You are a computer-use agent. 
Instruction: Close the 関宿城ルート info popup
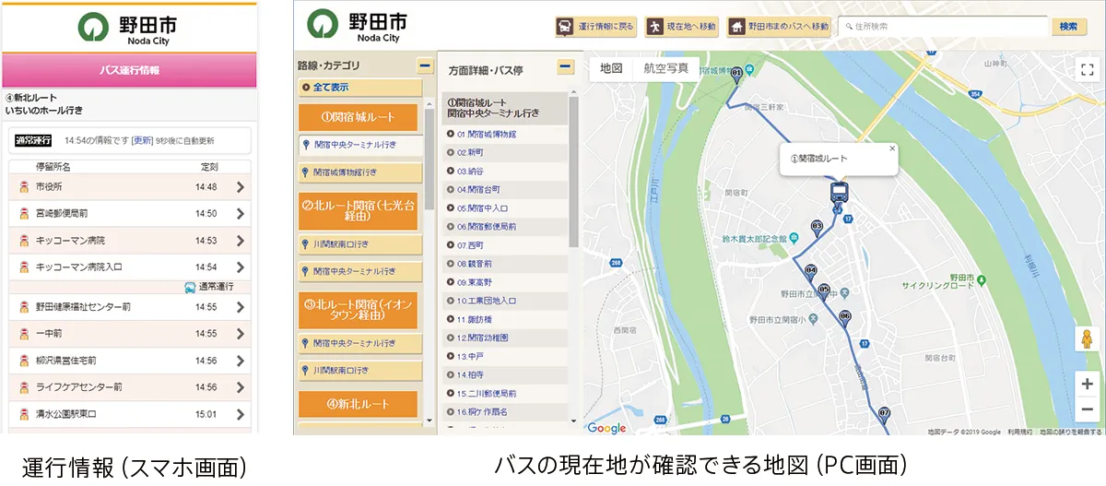[891, 148]
